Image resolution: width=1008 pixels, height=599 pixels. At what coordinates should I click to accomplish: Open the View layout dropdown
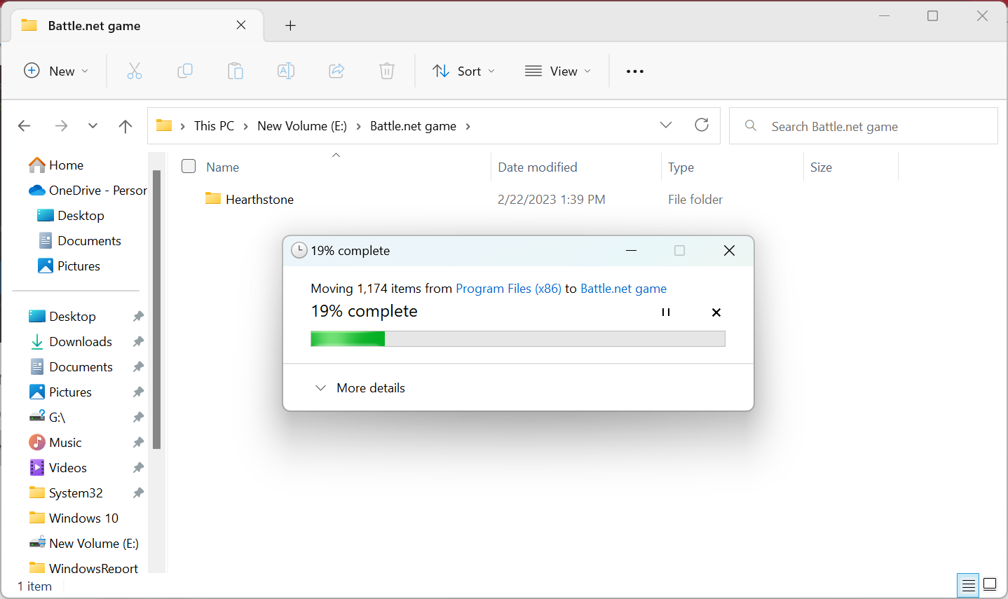pos(558,71)
